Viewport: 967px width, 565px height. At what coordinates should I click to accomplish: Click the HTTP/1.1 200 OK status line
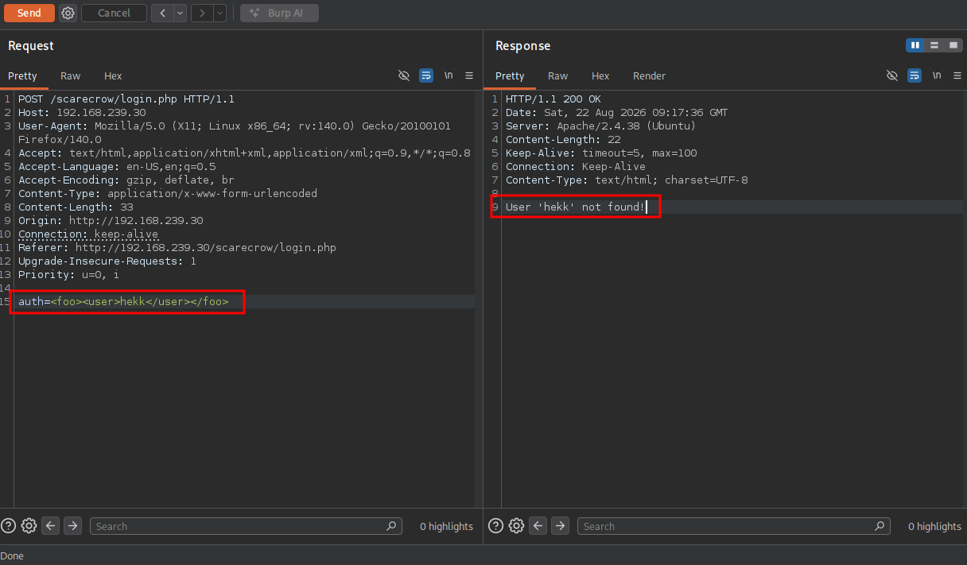tap(553, 99)
